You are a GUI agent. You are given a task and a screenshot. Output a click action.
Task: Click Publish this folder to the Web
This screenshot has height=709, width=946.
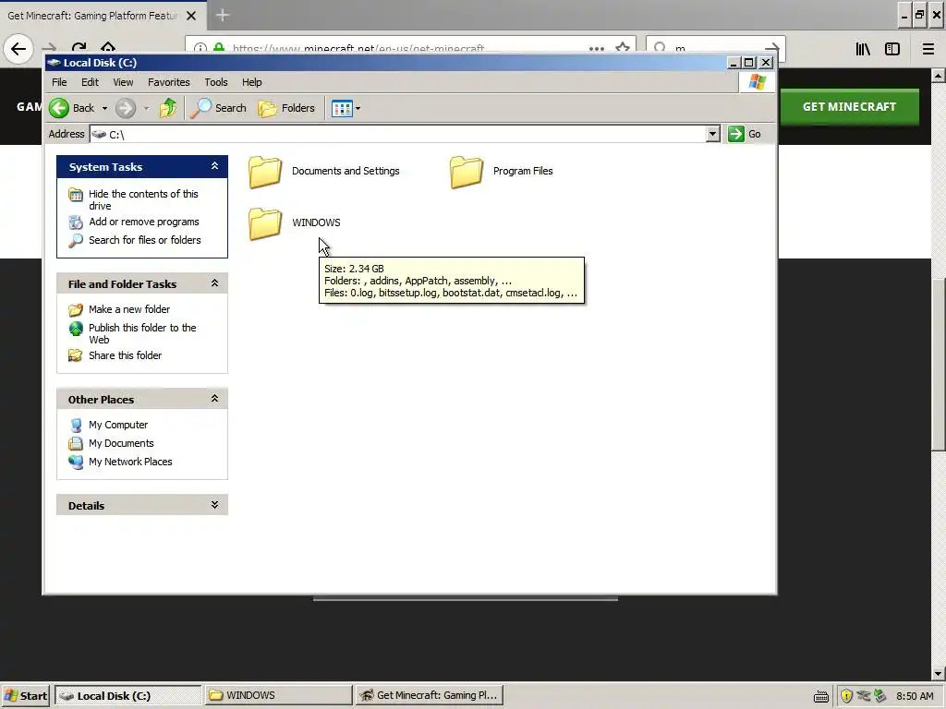[142, 333]
